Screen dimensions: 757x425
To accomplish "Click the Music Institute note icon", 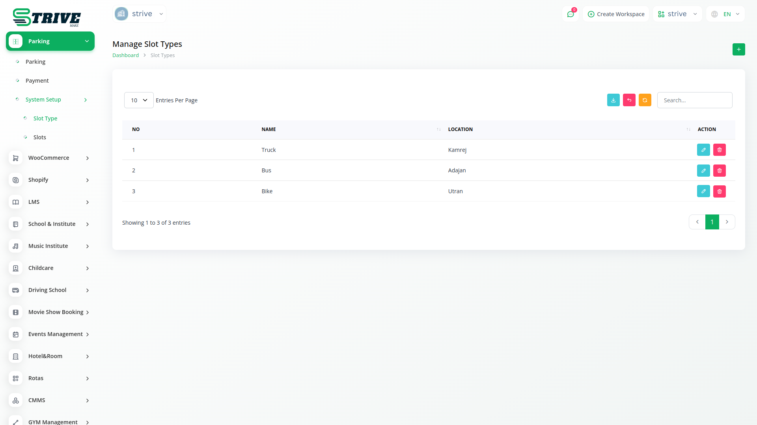I will (15, 246).
